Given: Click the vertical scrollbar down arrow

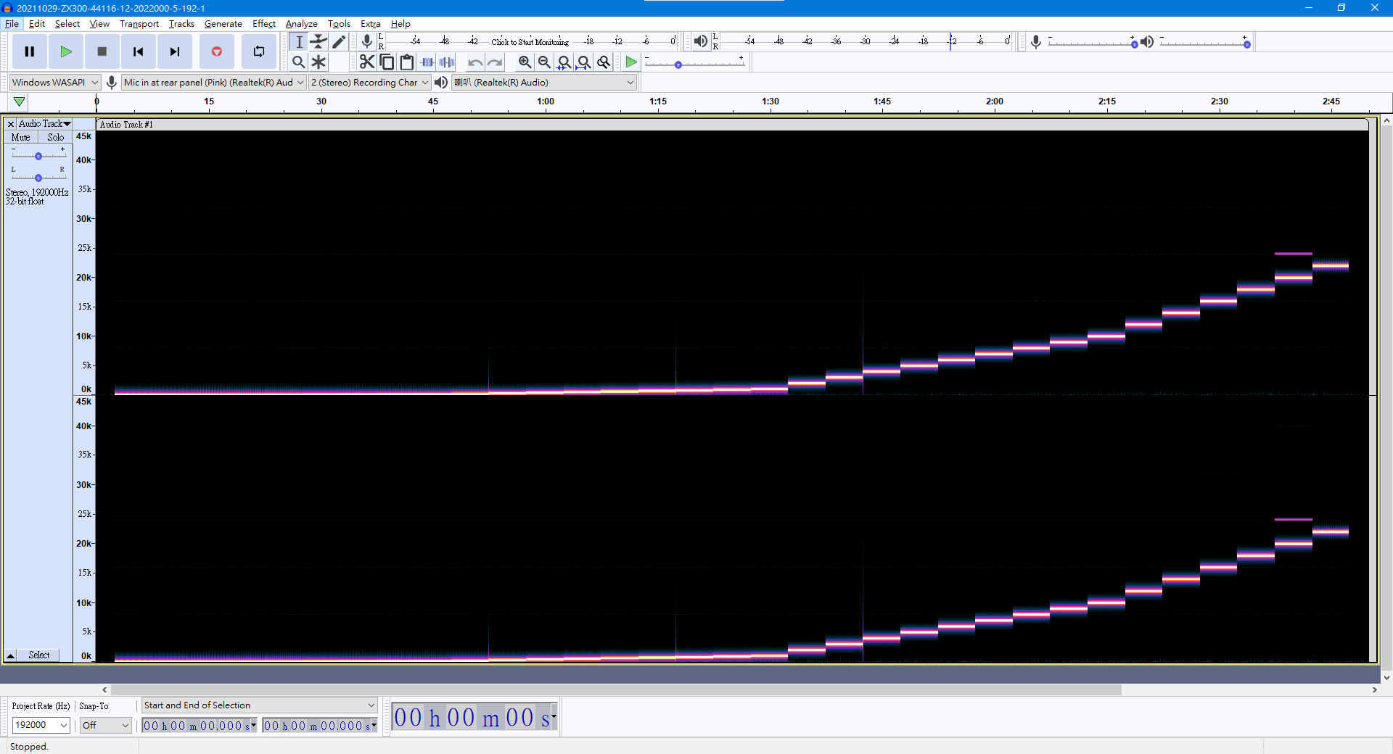Looking at the screenshot, I should tap(1386, 678).
